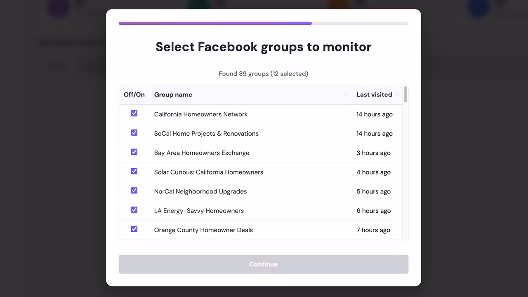Open Last visited column sort chevron
The image size is (528, 297).
397,95
